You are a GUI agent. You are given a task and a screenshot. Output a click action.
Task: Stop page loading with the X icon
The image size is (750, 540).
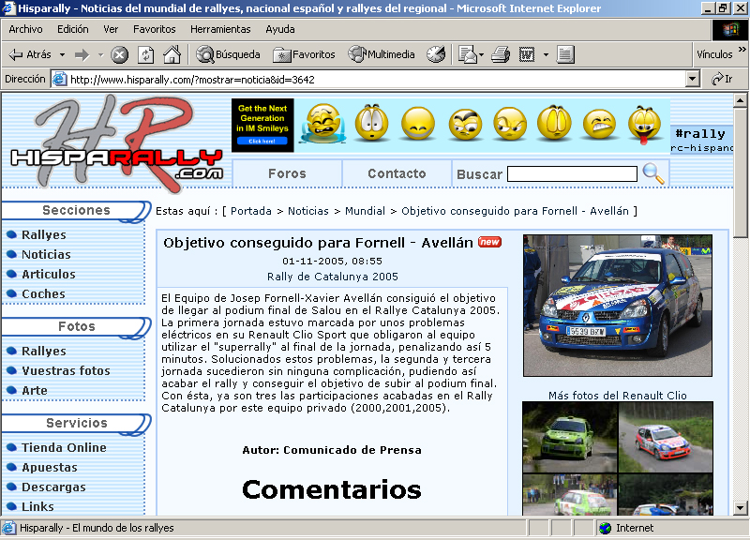[x=119, y=54]
